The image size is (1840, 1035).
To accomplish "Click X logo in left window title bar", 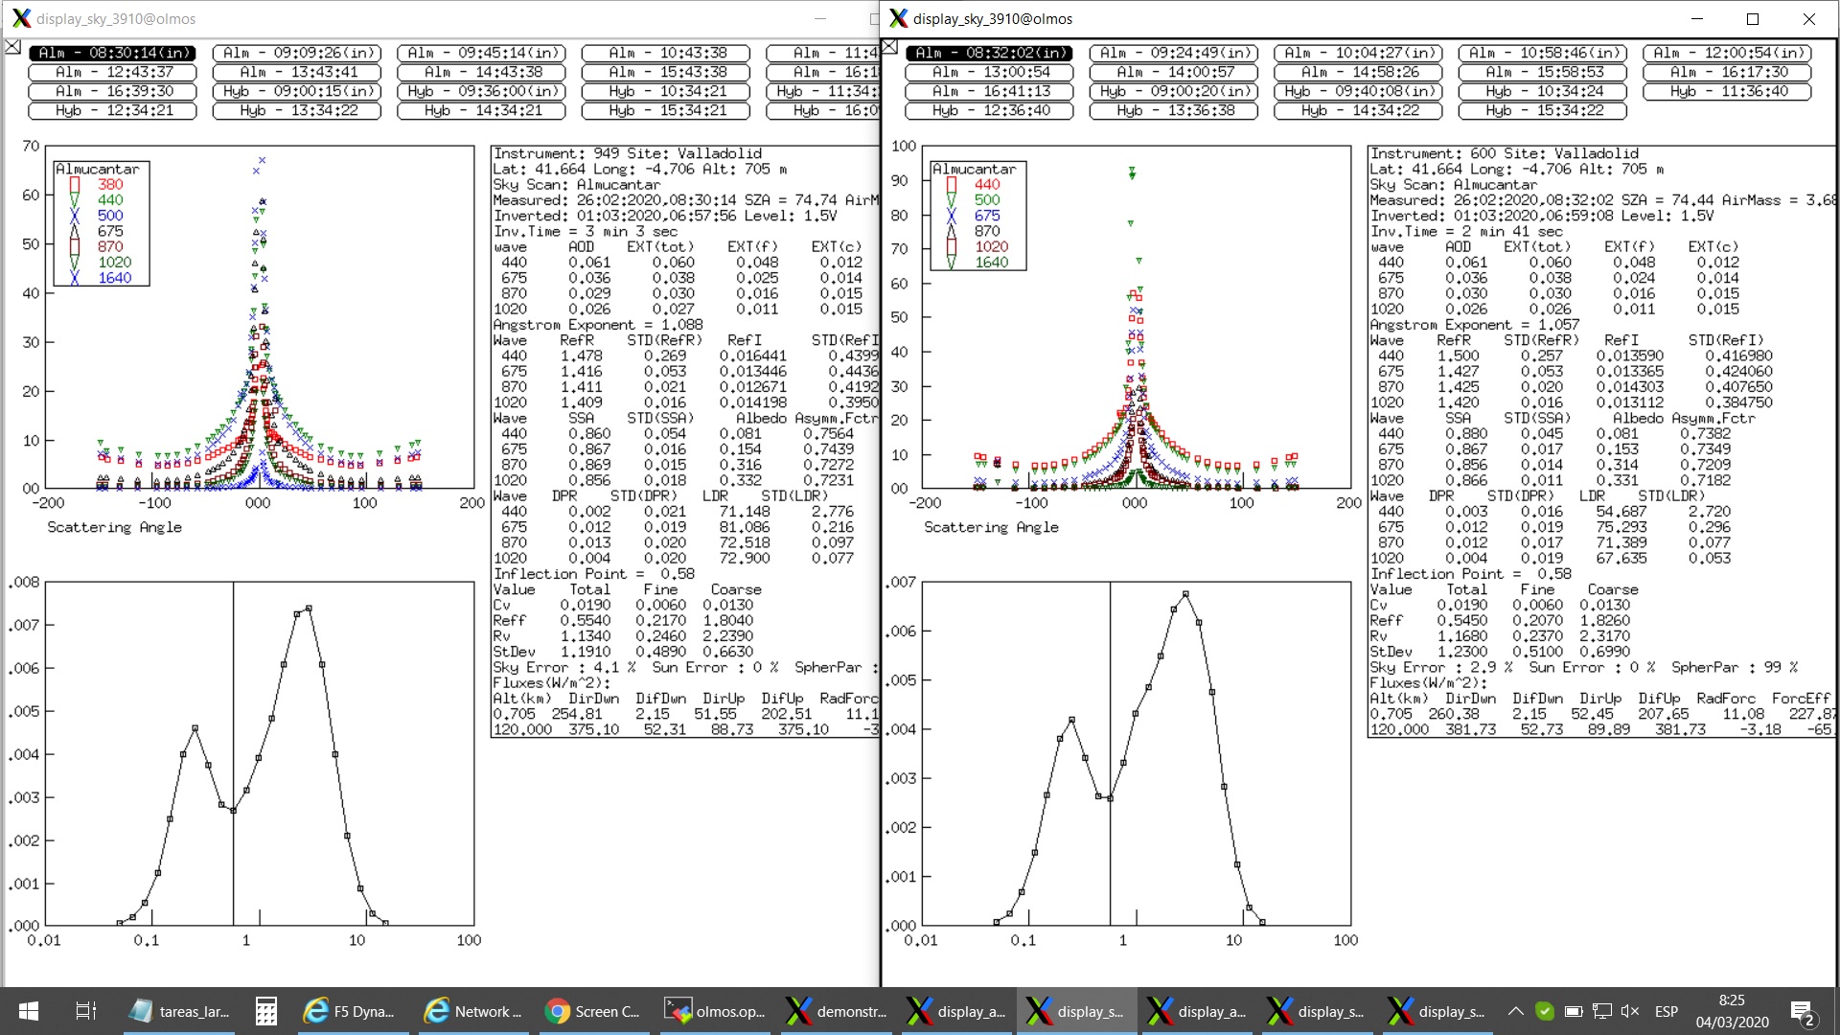I will 21,18.
